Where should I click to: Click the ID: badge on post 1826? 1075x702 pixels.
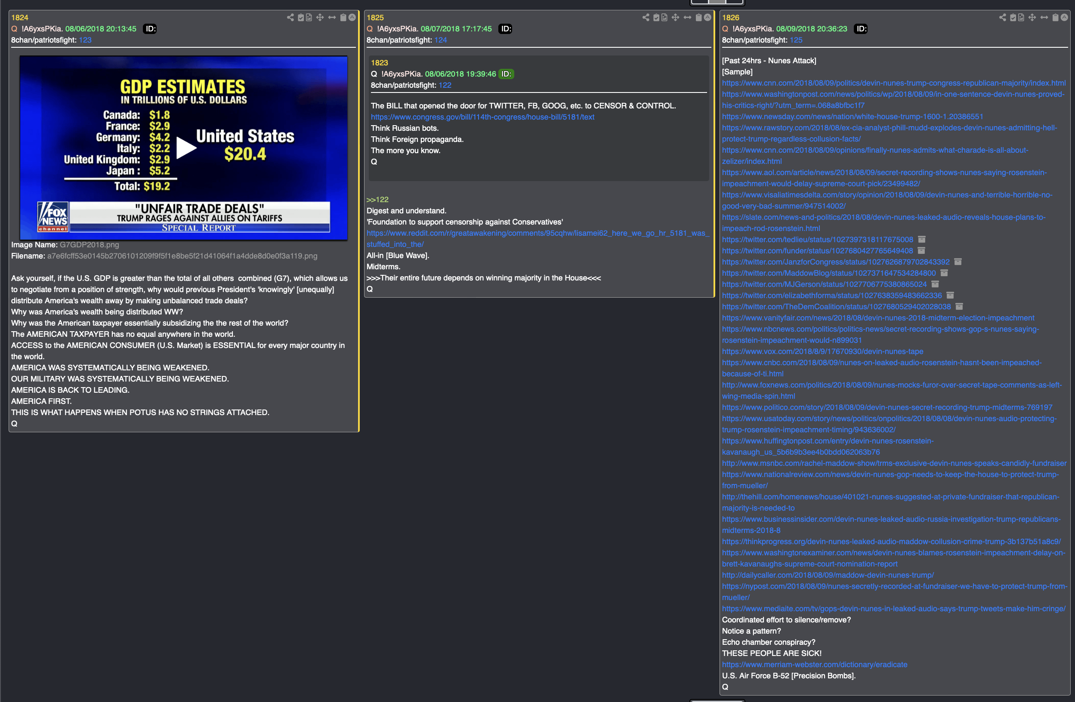(x=861, y=29)
